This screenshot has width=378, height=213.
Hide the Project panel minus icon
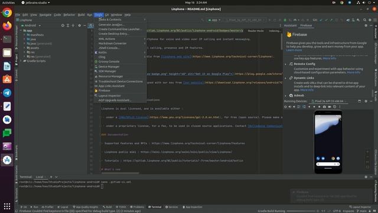click(84, 25)
